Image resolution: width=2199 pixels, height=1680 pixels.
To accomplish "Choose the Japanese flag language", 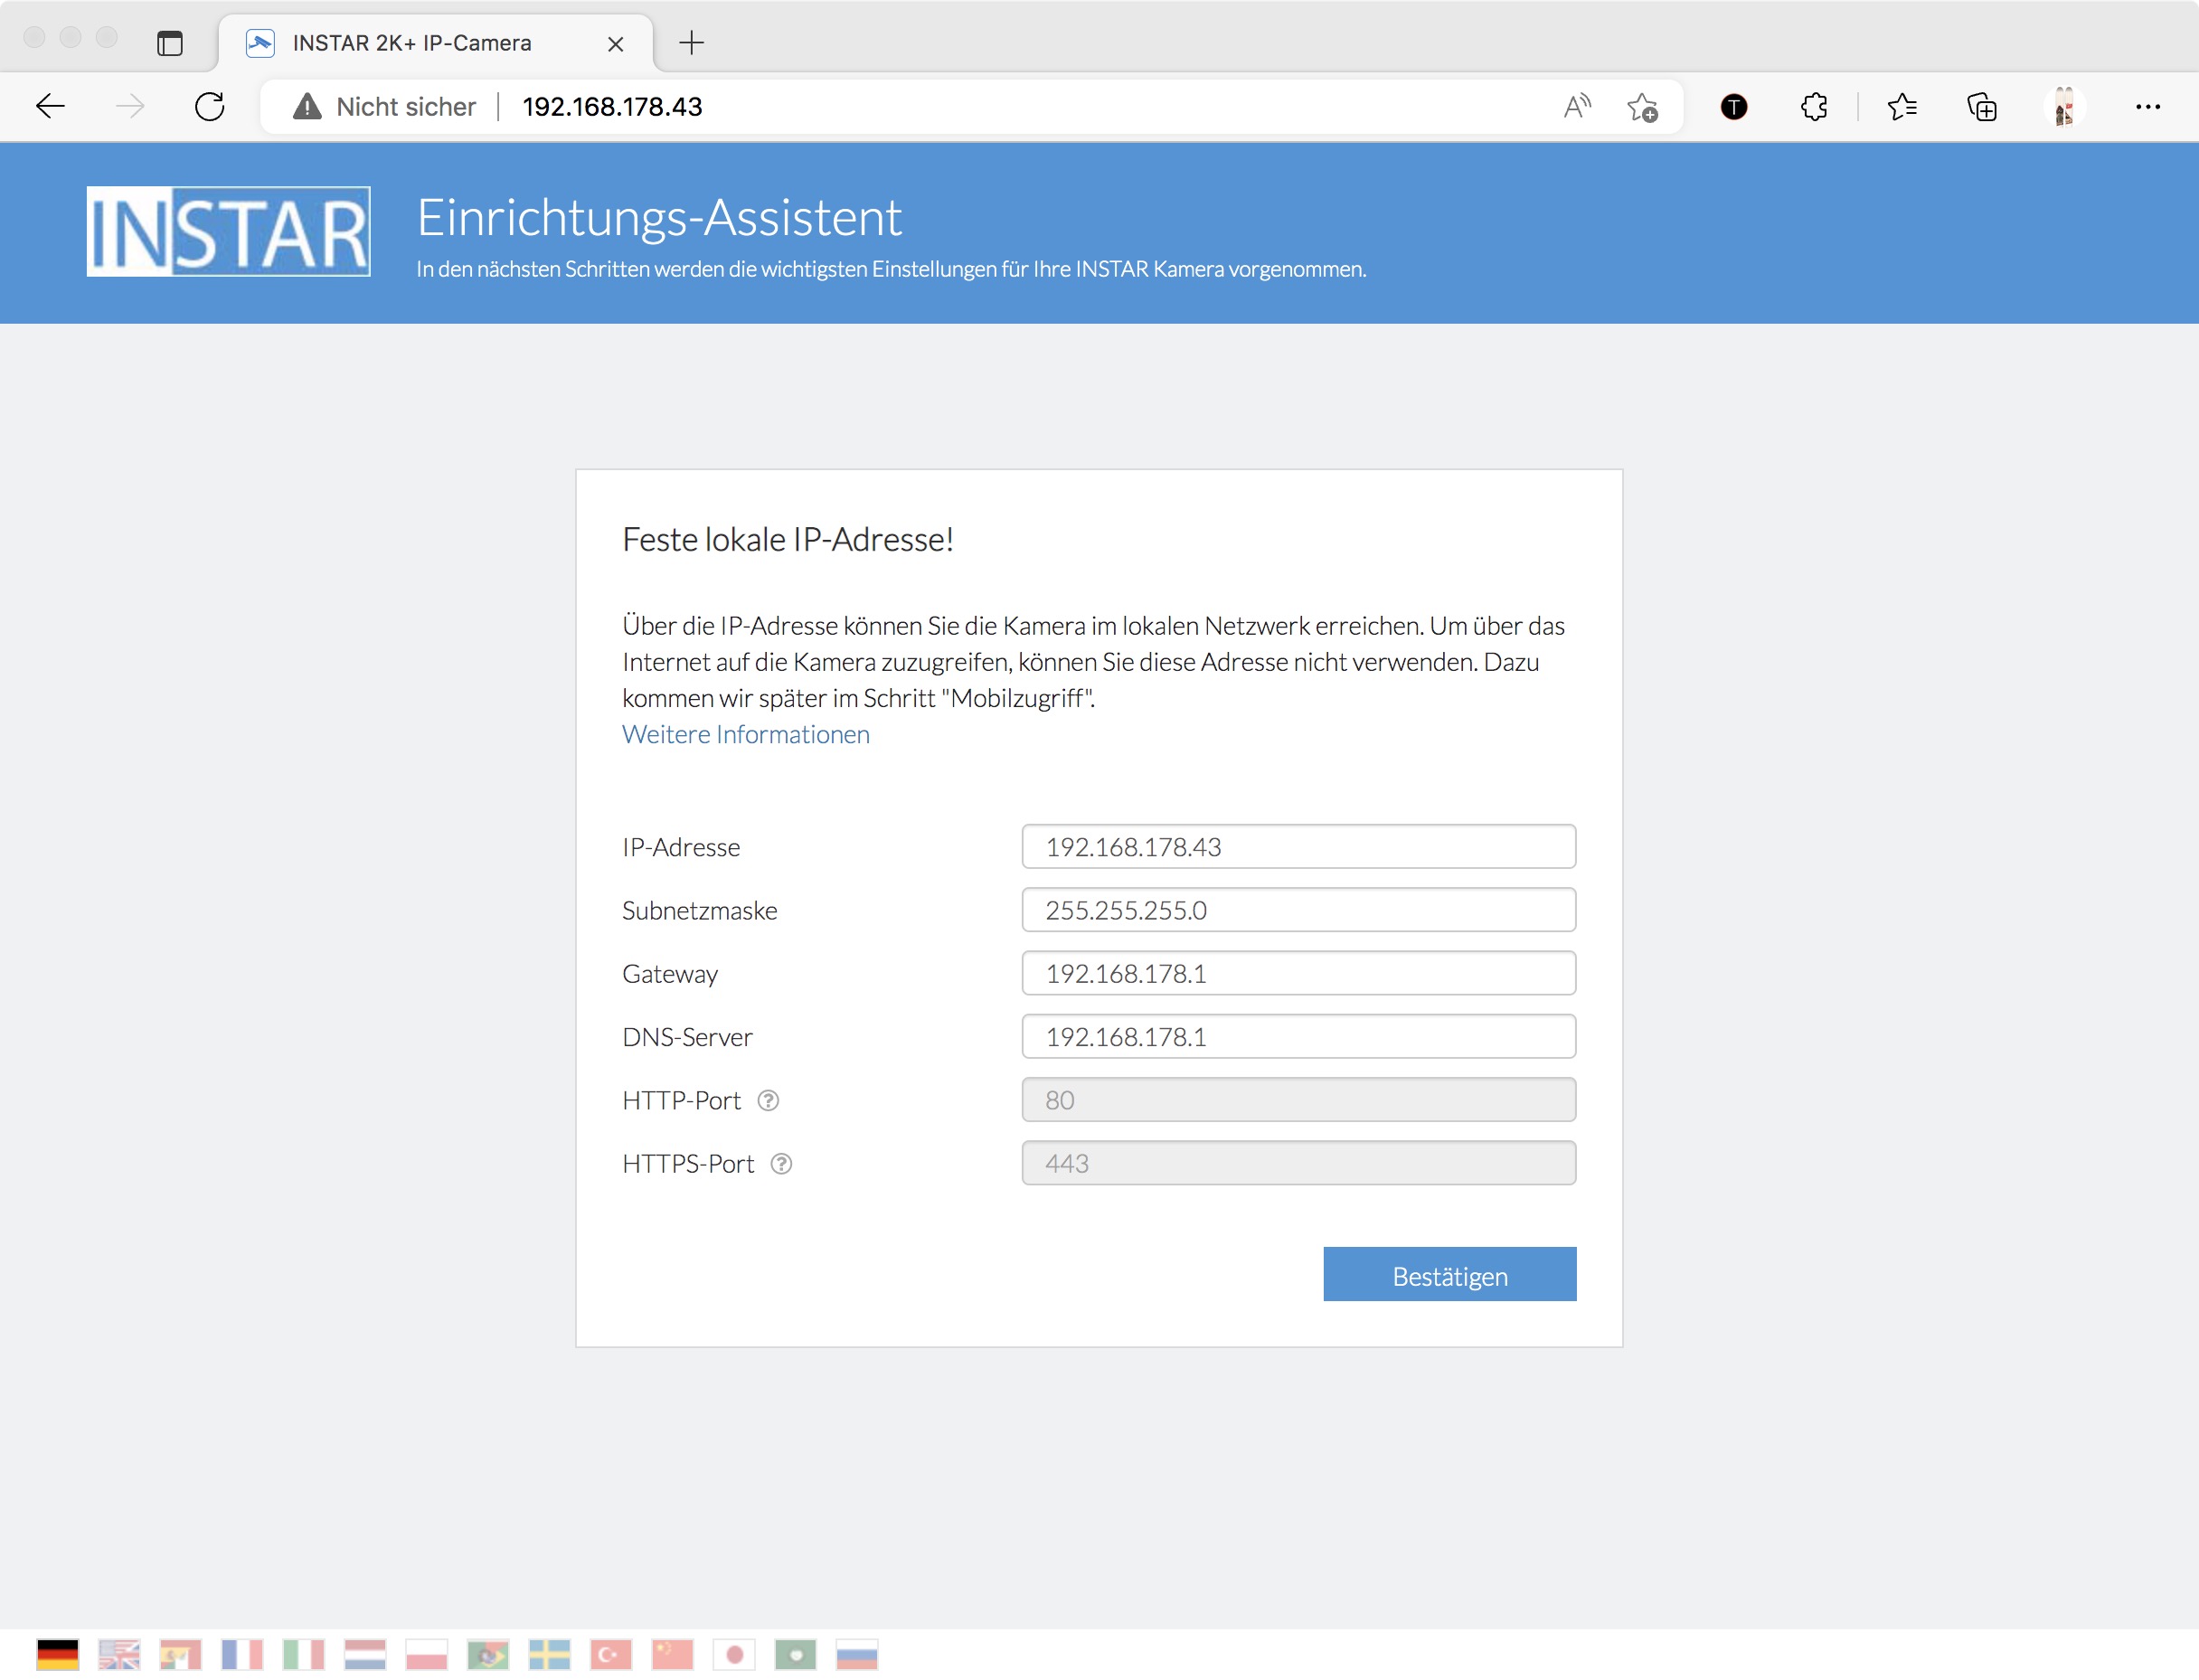I will pos(734,1654).
